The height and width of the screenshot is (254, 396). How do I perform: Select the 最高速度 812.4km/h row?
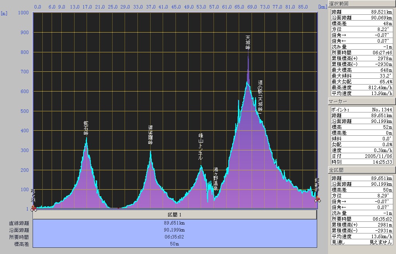point(362,88)
